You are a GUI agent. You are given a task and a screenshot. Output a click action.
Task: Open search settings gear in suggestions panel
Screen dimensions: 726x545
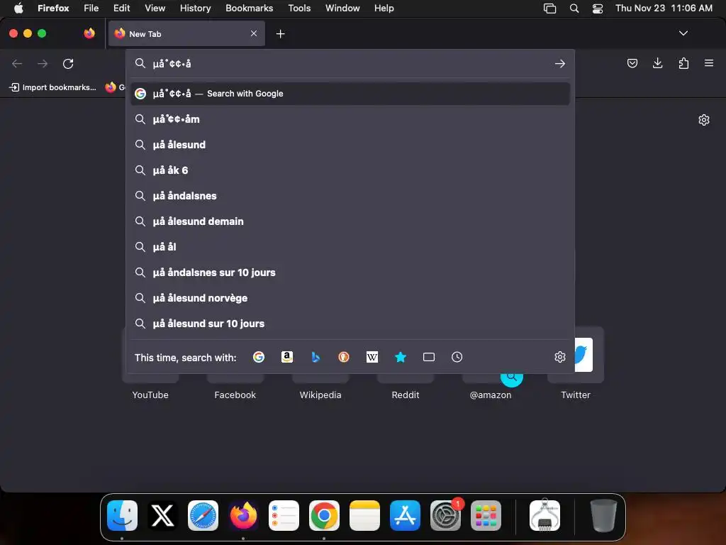pyautogui.click(x=560, y=357)
